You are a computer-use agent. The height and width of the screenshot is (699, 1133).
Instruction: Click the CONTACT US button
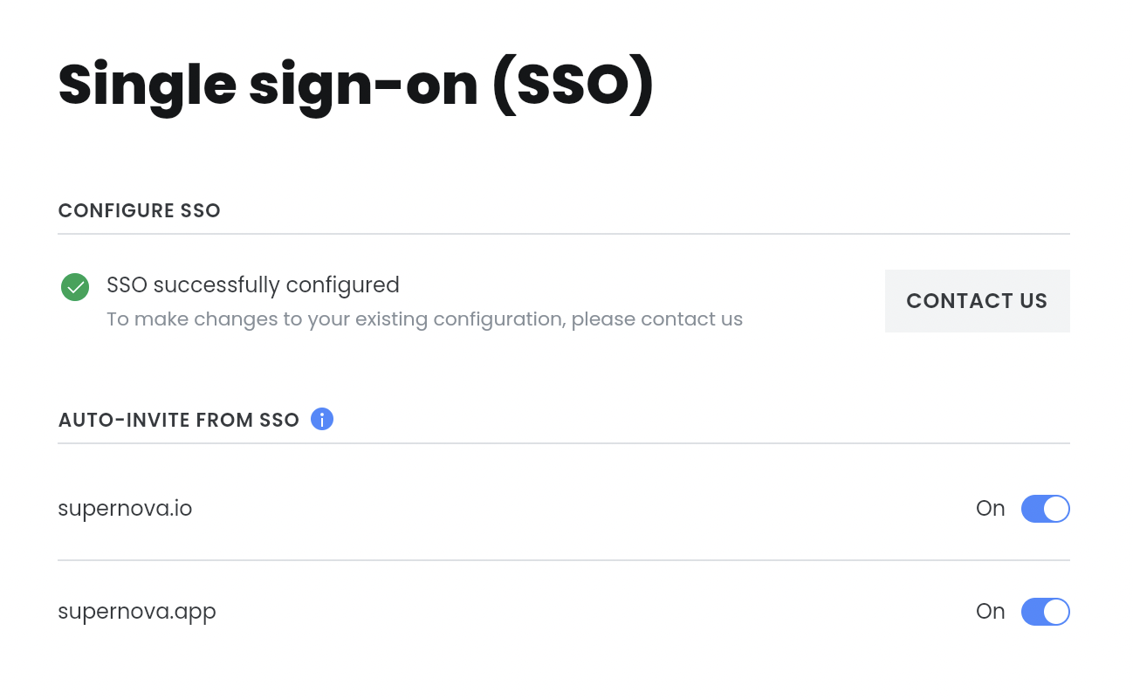pyautogui.click(x=977, y=301)
